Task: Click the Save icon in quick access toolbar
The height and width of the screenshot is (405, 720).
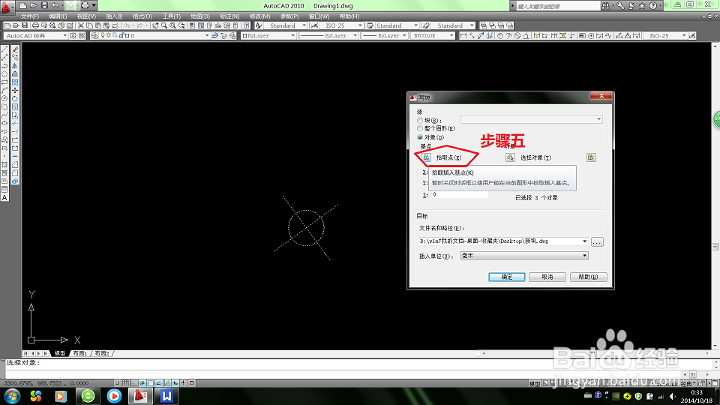Action: (44, 5)
